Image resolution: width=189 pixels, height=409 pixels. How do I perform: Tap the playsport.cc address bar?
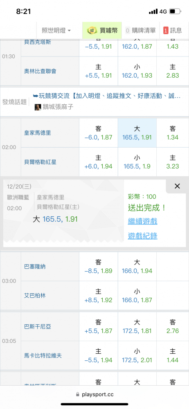(x=94, y=394)
